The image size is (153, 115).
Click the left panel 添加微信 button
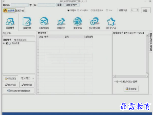(11, 78)
